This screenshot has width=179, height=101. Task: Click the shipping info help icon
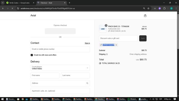click(107, 54)
